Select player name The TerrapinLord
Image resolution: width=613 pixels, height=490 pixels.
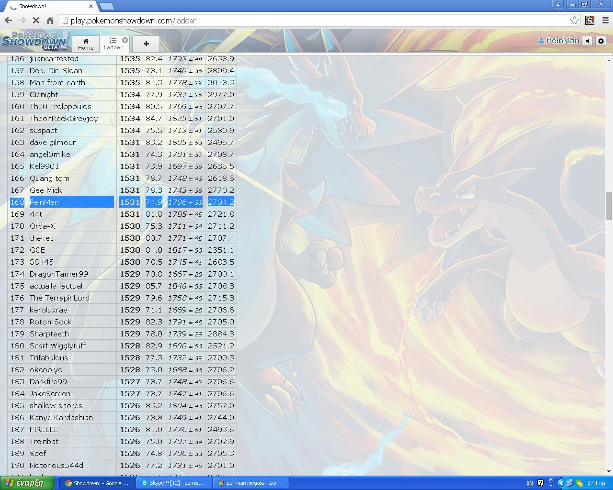pos(59,298)
